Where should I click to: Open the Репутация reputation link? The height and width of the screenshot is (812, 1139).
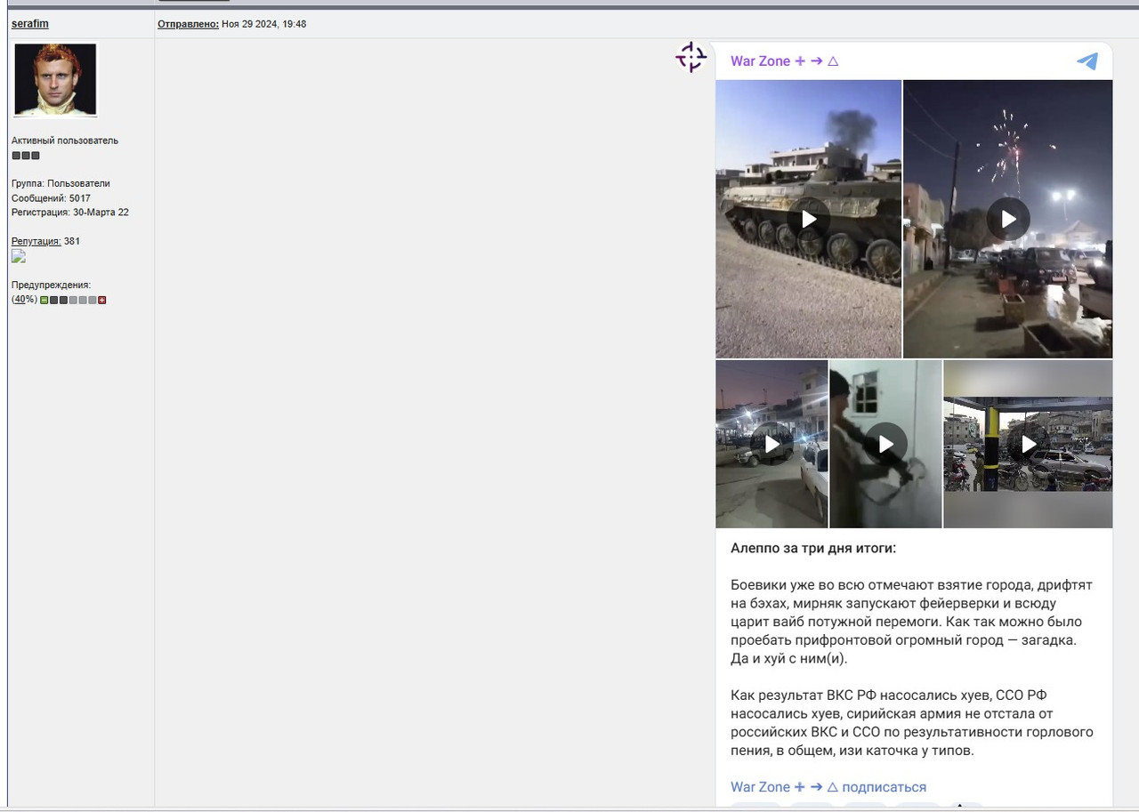pyautogui.click(x=35, y=240)
